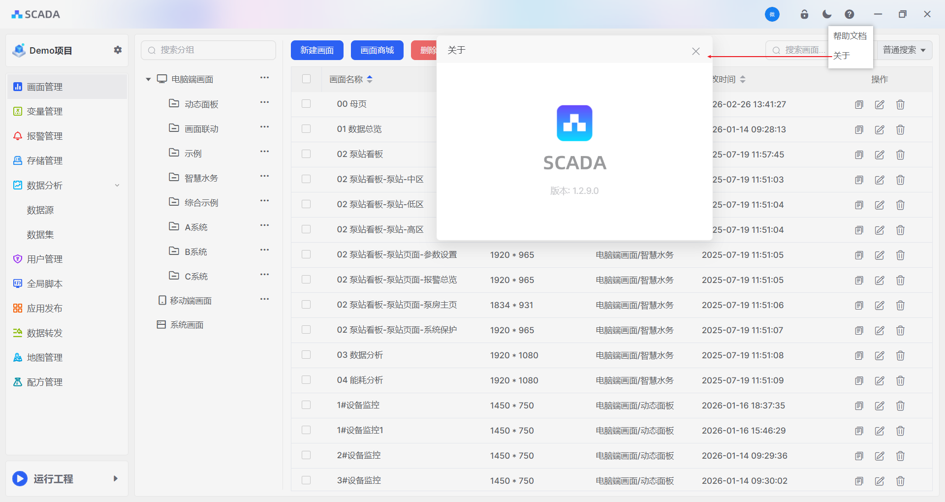Screen dimensions: 945x502
Task: Open the 普通搜索 dropdown
Action: pos(904,50)
